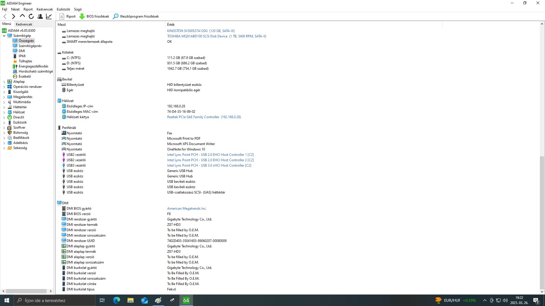The height and width of the screenshot is (306, 545).
Task: Click the DirectX Xbox icon
Action: pos(10,117)
